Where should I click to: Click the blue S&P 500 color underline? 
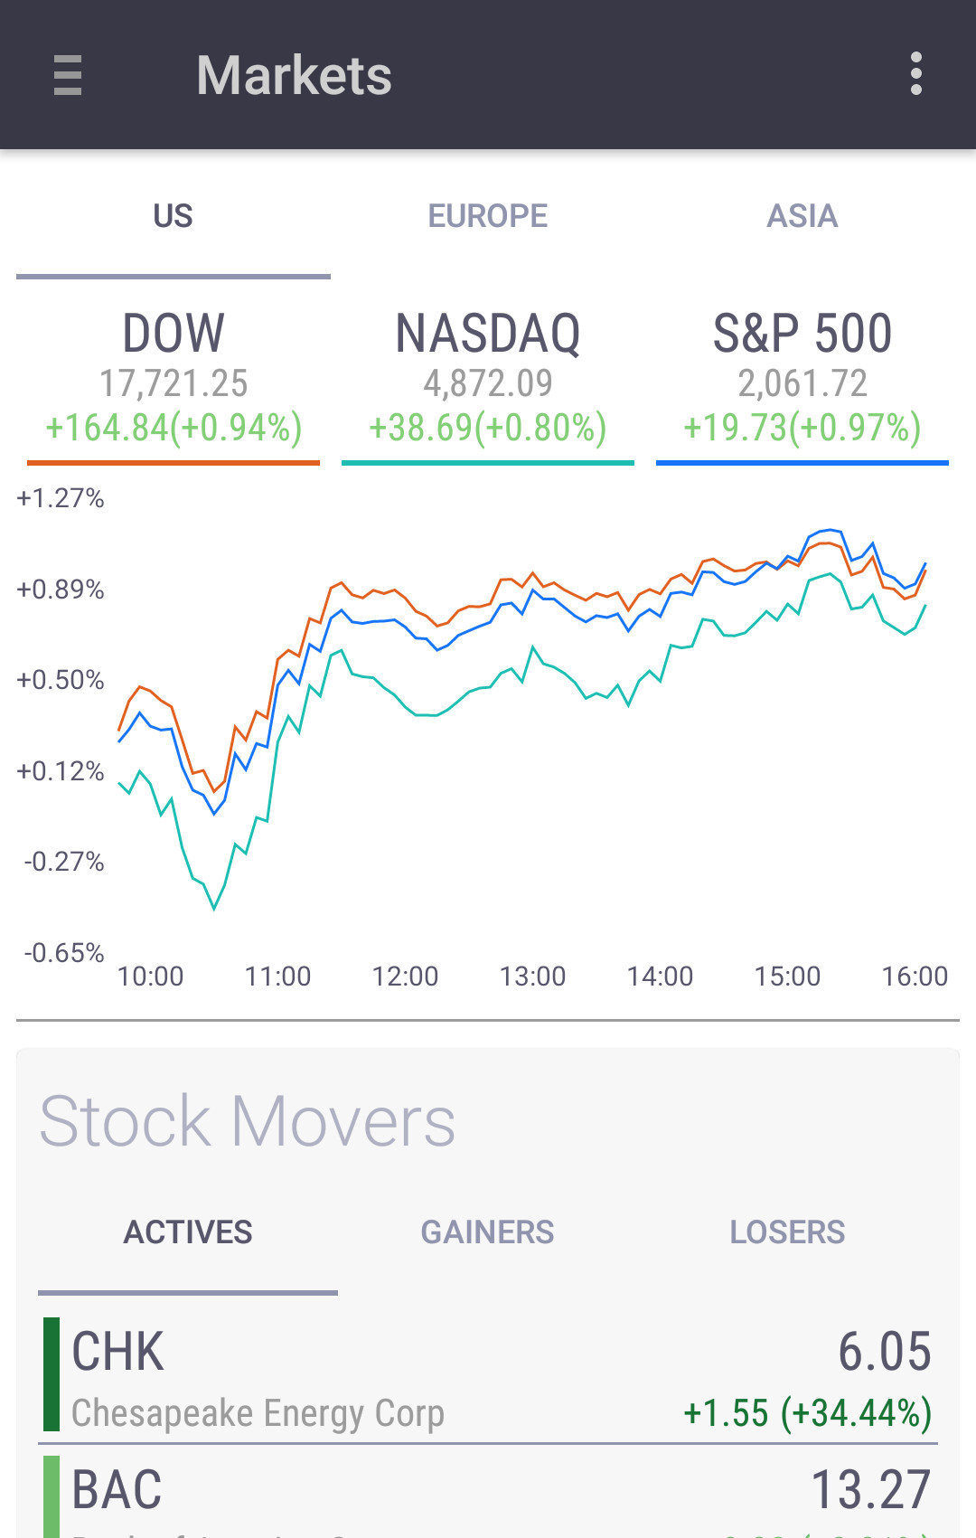pos(802,463)
